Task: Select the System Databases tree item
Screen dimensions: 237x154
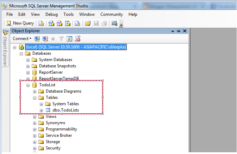Action: [56, 60]
